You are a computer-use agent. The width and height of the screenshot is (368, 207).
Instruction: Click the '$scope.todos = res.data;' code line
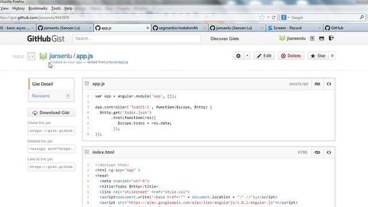tap(144, 123)
